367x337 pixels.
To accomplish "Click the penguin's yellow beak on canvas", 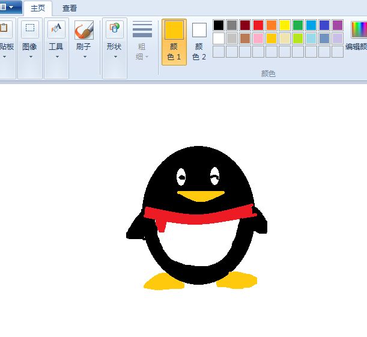I will pyautogui.click(x=201, y=196).
